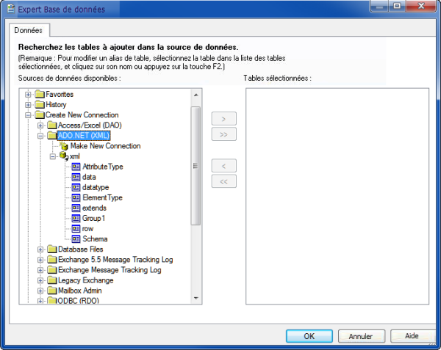Viewport: 441px width, 350px height.
Task: Click the xml database connection icon
Action: pos(63,156)
